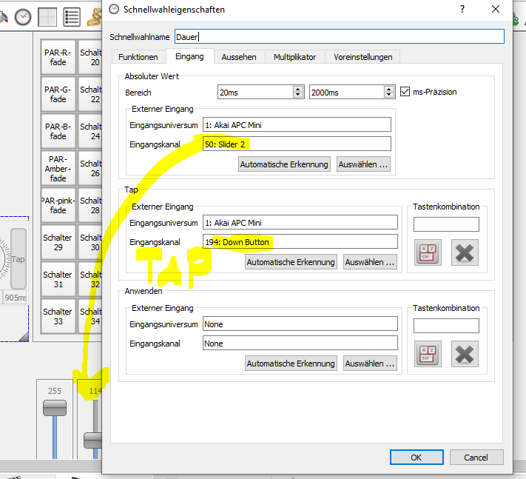Clear the Tap key combination with X

[x=465, y=252]
